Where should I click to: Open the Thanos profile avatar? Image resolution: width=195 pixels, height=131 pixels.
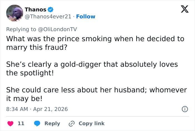click(14, 13)
